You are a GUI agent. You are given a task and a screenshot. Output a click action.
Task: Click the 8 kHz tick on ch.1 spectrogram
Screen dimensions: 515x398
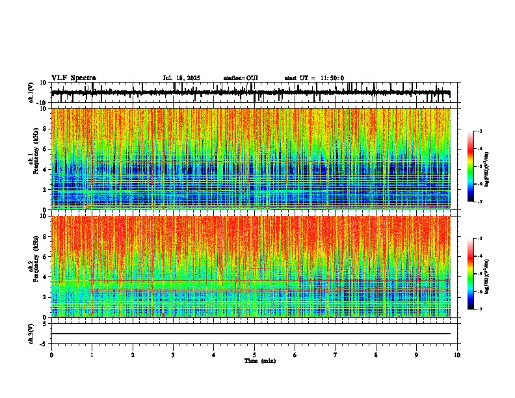click(x=46, y=129)
